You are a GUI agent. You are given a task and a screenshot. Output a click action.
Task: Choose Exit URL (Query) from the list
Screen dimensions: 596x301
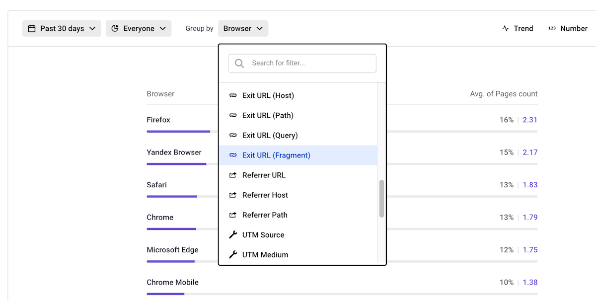point(298,135)
